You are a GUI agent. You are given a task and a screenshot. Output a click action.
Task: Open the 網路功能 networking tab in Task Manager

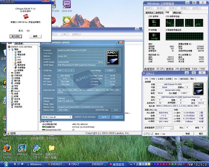[x=177, y=12]
